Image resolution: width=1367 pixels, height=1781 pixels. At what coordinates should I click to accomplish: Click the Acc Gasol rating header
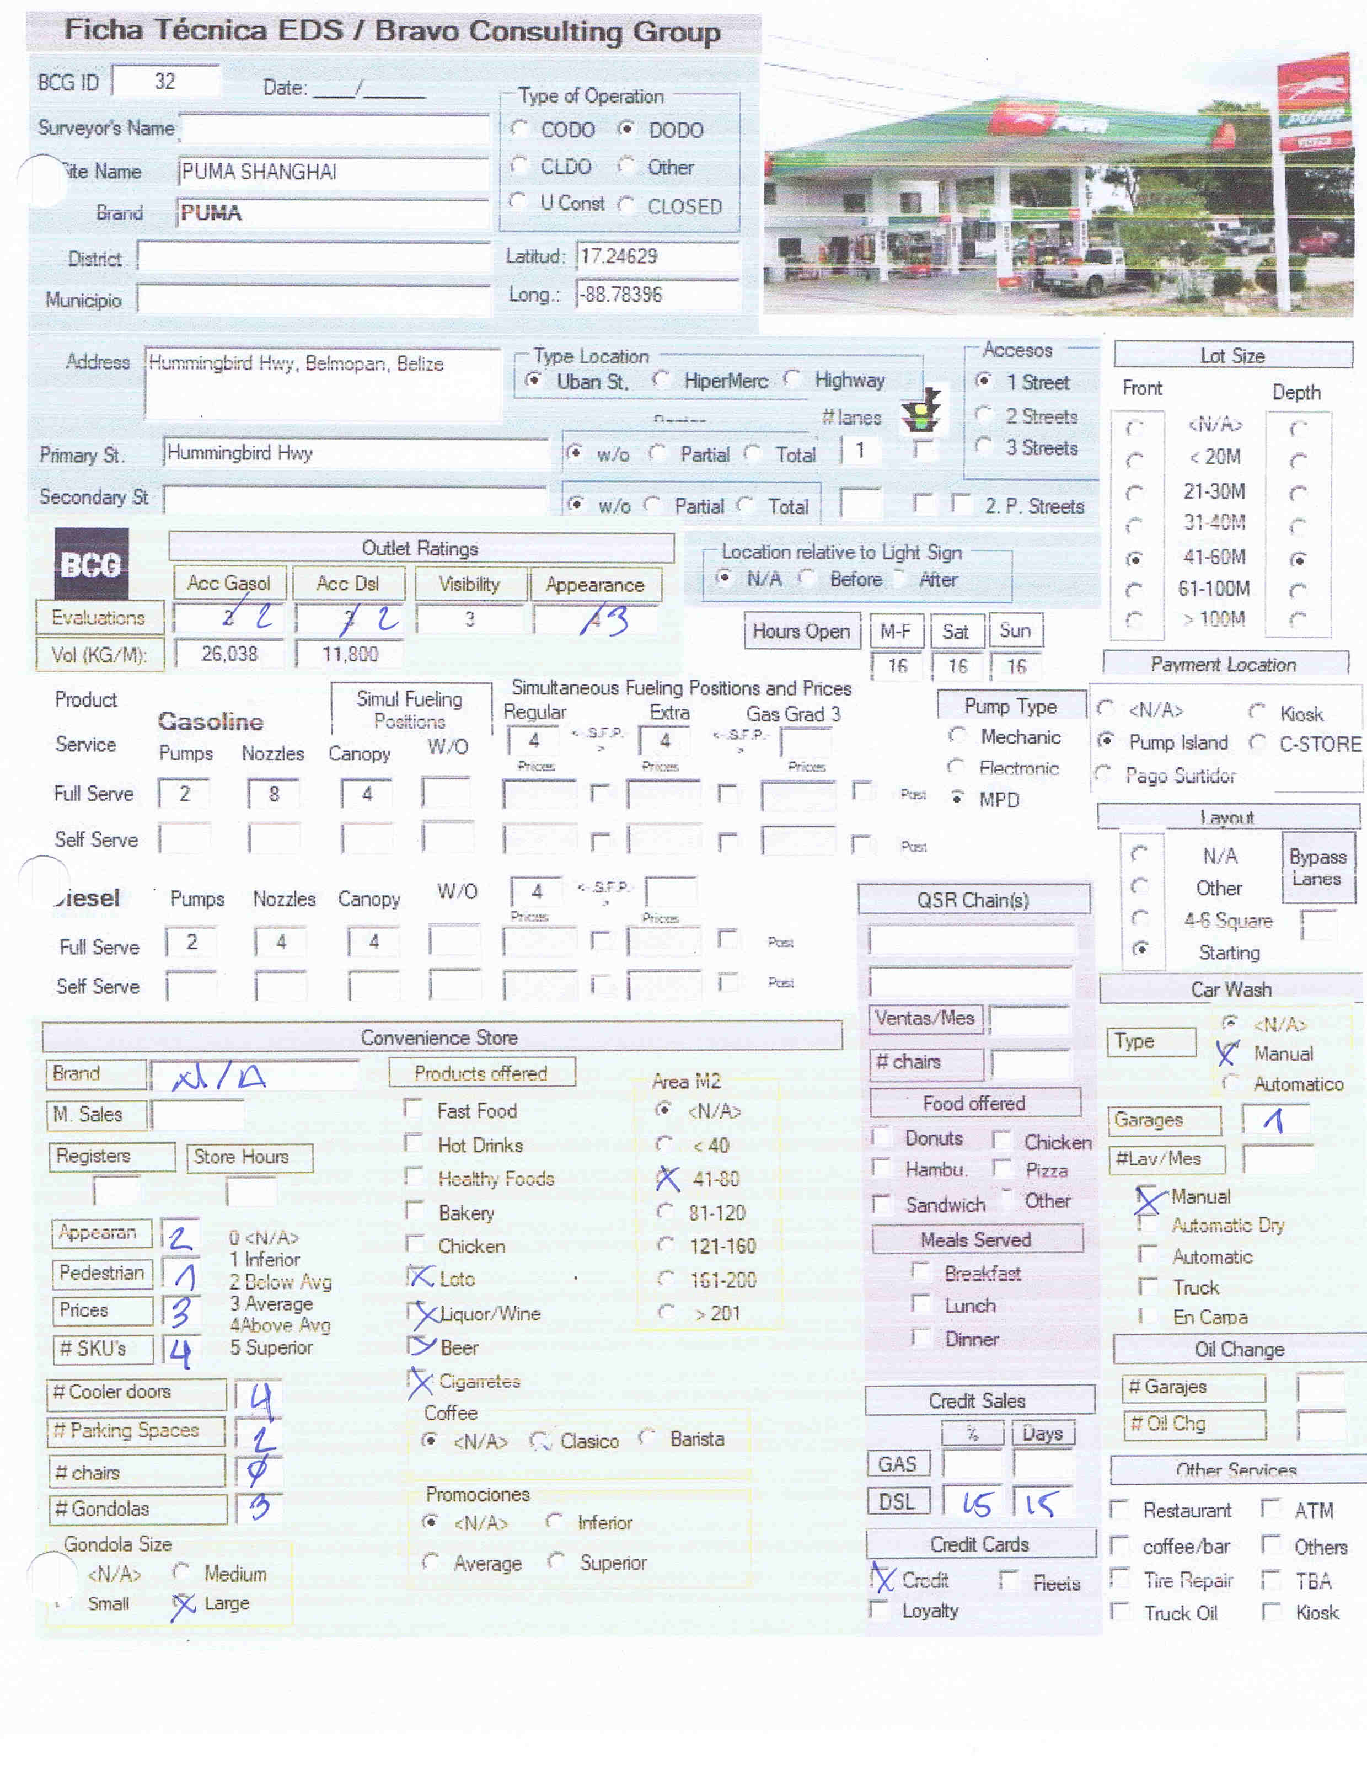229,583
